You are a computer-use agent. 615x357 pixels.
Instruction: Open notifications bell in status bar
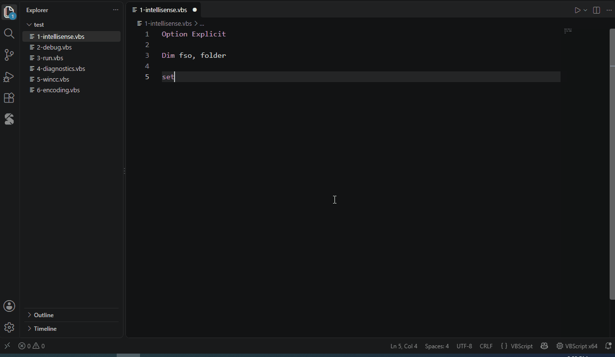608,346
